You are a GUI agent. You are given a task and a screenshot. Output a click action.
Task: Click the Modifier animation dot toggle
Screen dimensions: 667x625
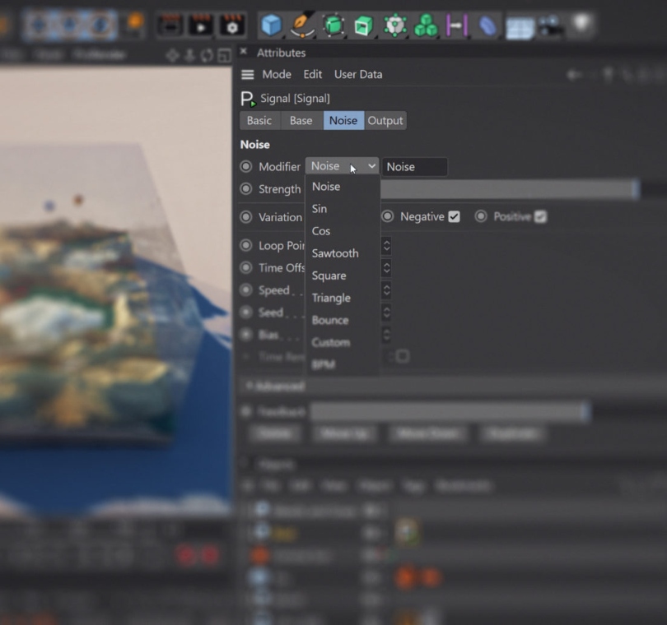click(246, 166)
